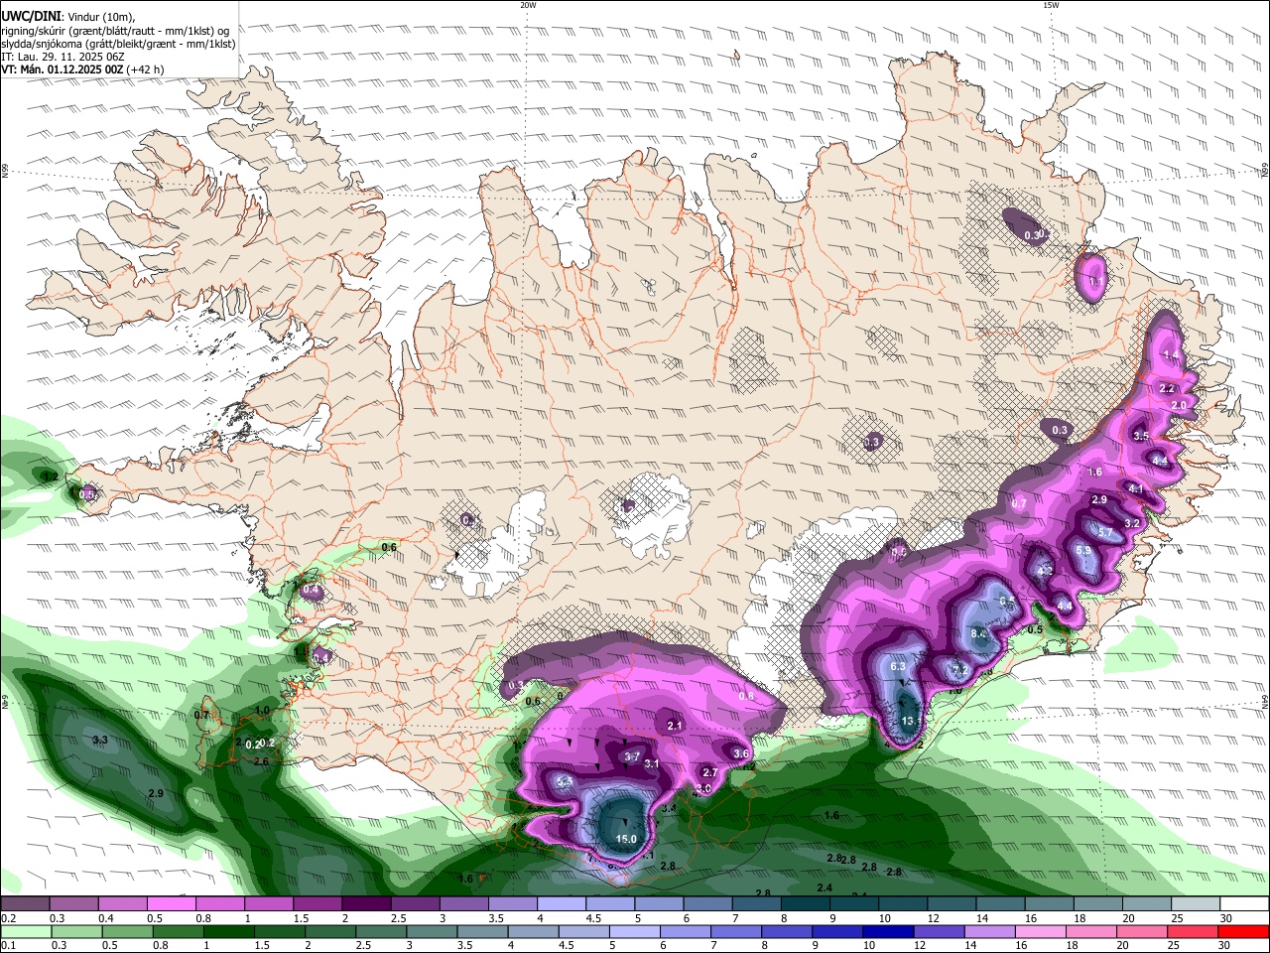Select the 25 mm light grey snow legend swatch
The image size is (1270, 953).
[x=1197, y=904]
